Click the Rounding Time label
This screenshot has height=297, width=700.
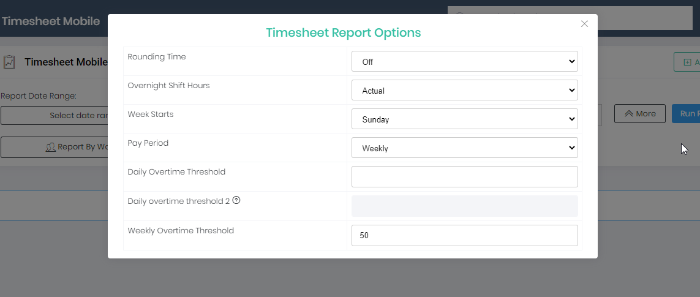point(156,56)
